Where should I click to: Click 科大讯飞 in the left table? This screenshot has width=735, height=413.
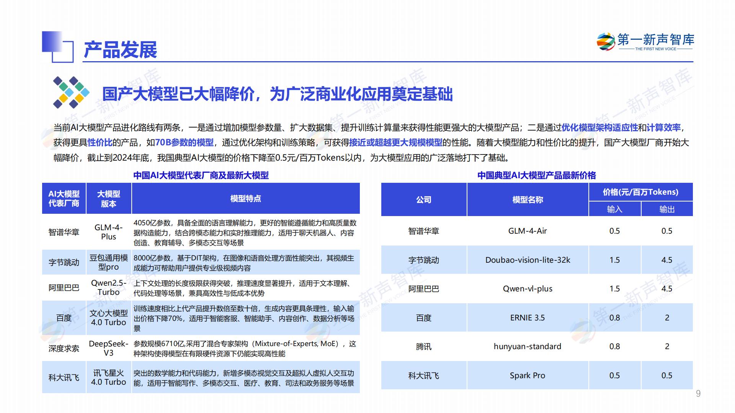tap(64, 377)
